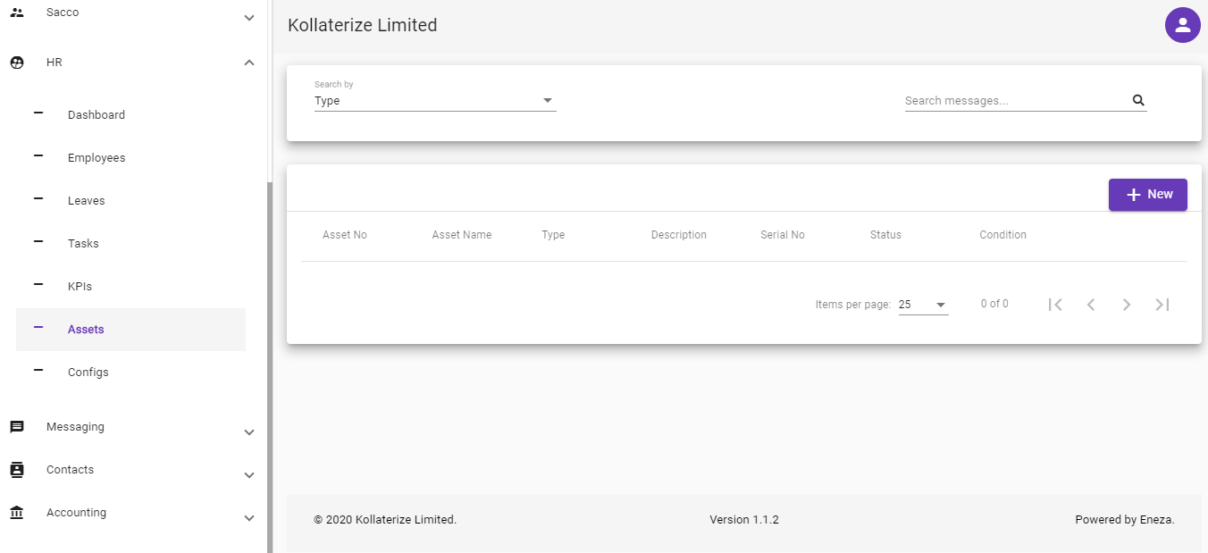Click the 2020 Kollaterize Limited copyright text

click(x=385, y=520)
